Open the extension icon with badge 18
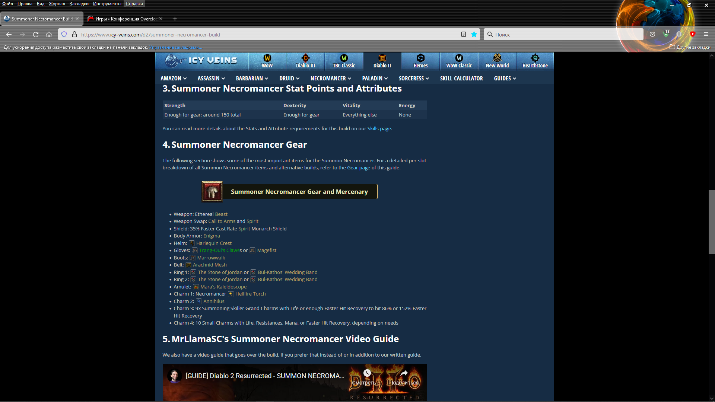Screen dimensions: 715x402 click(666, 34)
